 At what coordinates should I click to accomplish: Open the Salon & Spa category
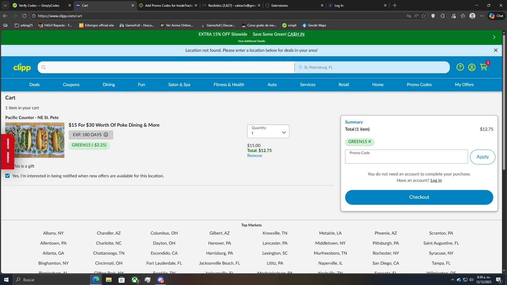point(179,84)
